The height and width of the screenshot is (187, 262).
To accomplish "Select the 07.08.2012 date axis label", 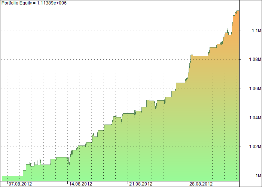I will (x=20, y=184).
